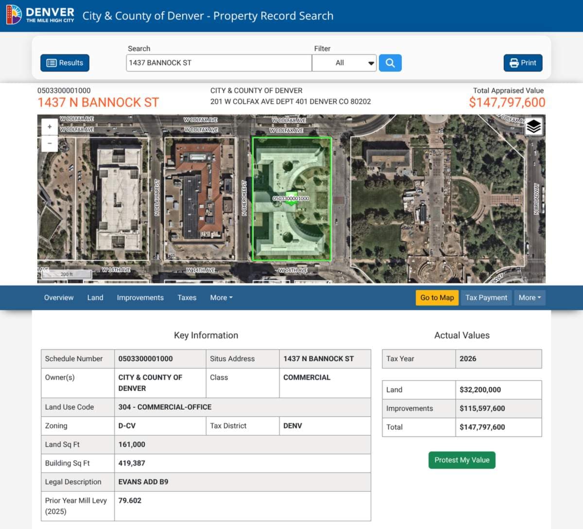Expand the More menu beside Taxes
Screen dimensions: 583x529
[x=221, y=298]
